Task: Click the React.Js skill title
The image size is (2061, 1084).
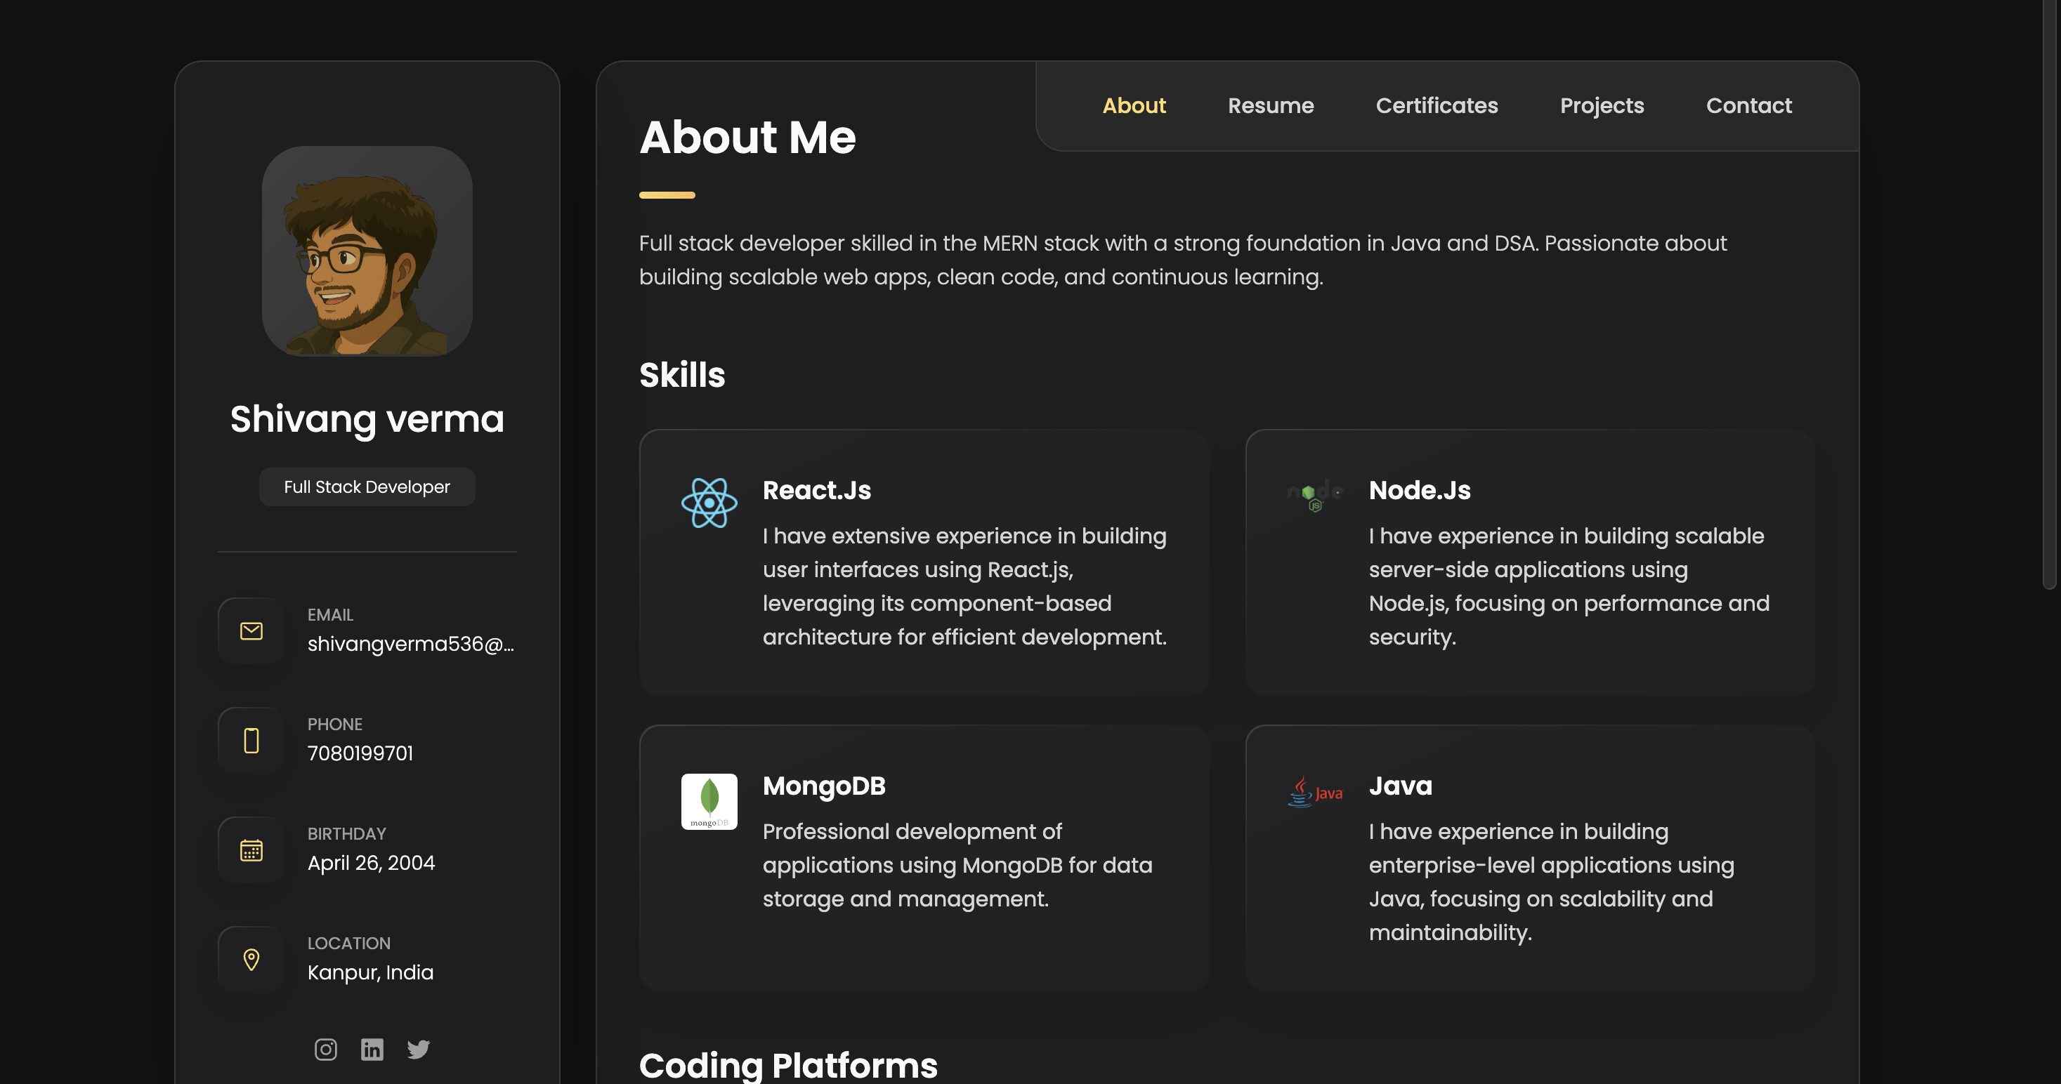Action: 817,490
